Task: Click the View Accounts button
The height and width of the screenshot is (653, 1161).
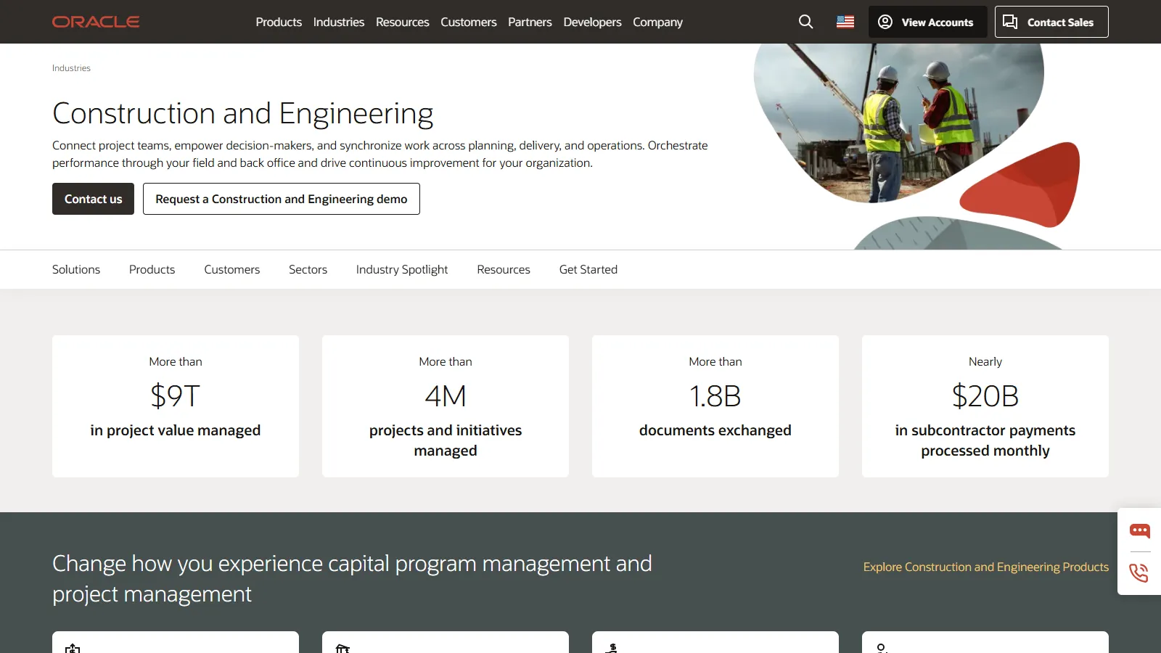Action: [x=927, y=22]
